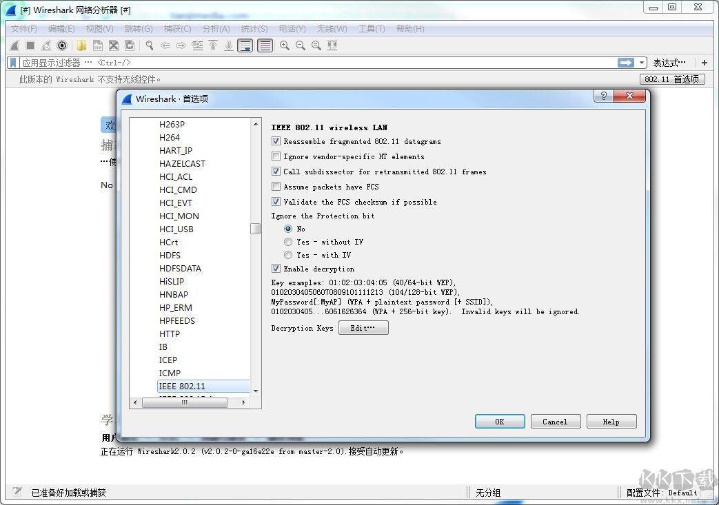The height and width of the screenshot is (505, 719).
Task: Click the stop capture square icon
Action: (30, 45)
